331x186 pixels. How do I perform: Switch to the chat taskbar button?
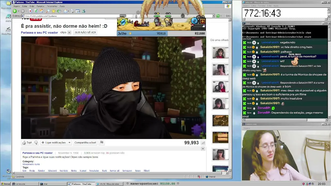pyautogui.click(x=53, y=184)
